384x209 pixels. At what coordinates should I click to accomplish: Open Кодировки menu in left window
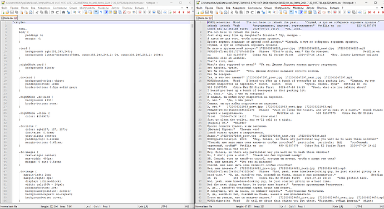click(x=44, y=8)
